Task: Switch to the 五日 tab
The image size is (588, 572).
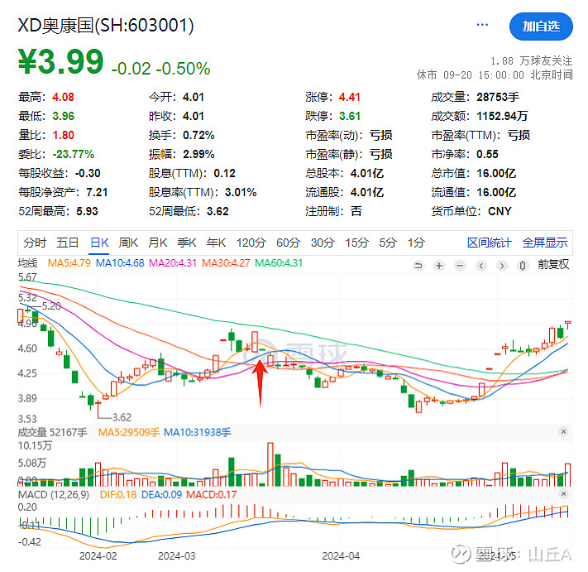Action: pos(67,243)
